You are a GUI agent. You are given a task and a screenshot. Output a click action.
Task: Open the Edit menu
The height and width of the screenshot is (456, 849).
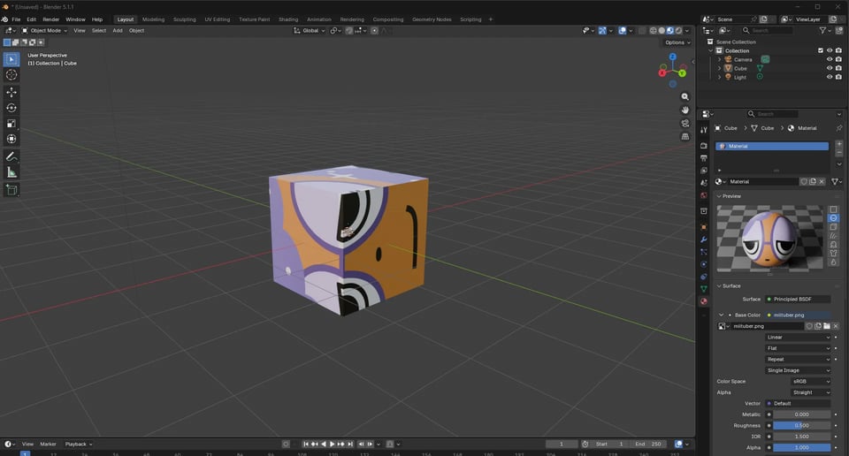32,19
